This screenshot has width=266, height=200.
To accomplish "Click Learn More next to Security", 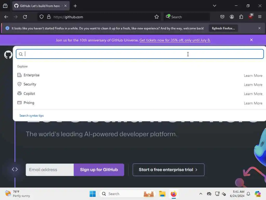I will pos(253,85).
